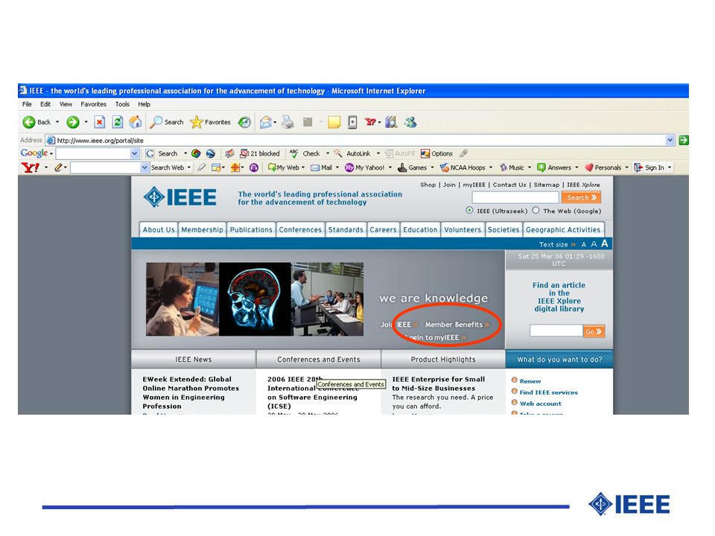
Task: Click the Google toolbar Options icon
Action: (x=425, y=153)
